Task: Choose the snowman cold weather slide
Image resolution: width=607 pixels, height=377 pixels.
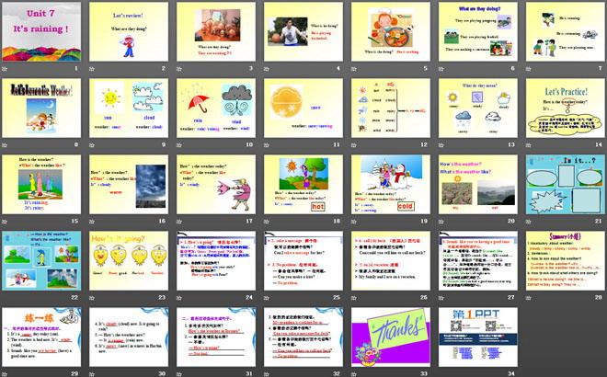Action: tap(389, 183)
